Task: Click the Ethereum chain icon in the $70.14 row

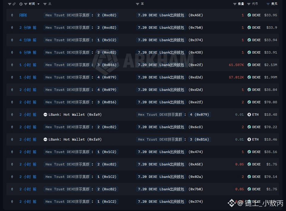Action: (x=12, y=177)
